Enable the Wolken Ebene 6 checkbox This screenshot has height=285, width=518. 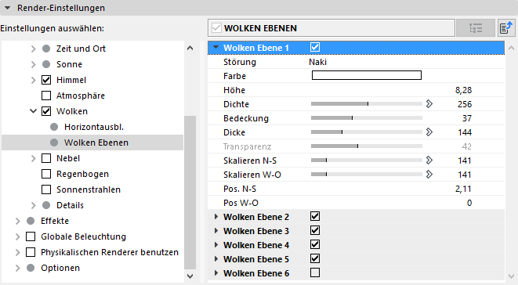click(315, 272)
